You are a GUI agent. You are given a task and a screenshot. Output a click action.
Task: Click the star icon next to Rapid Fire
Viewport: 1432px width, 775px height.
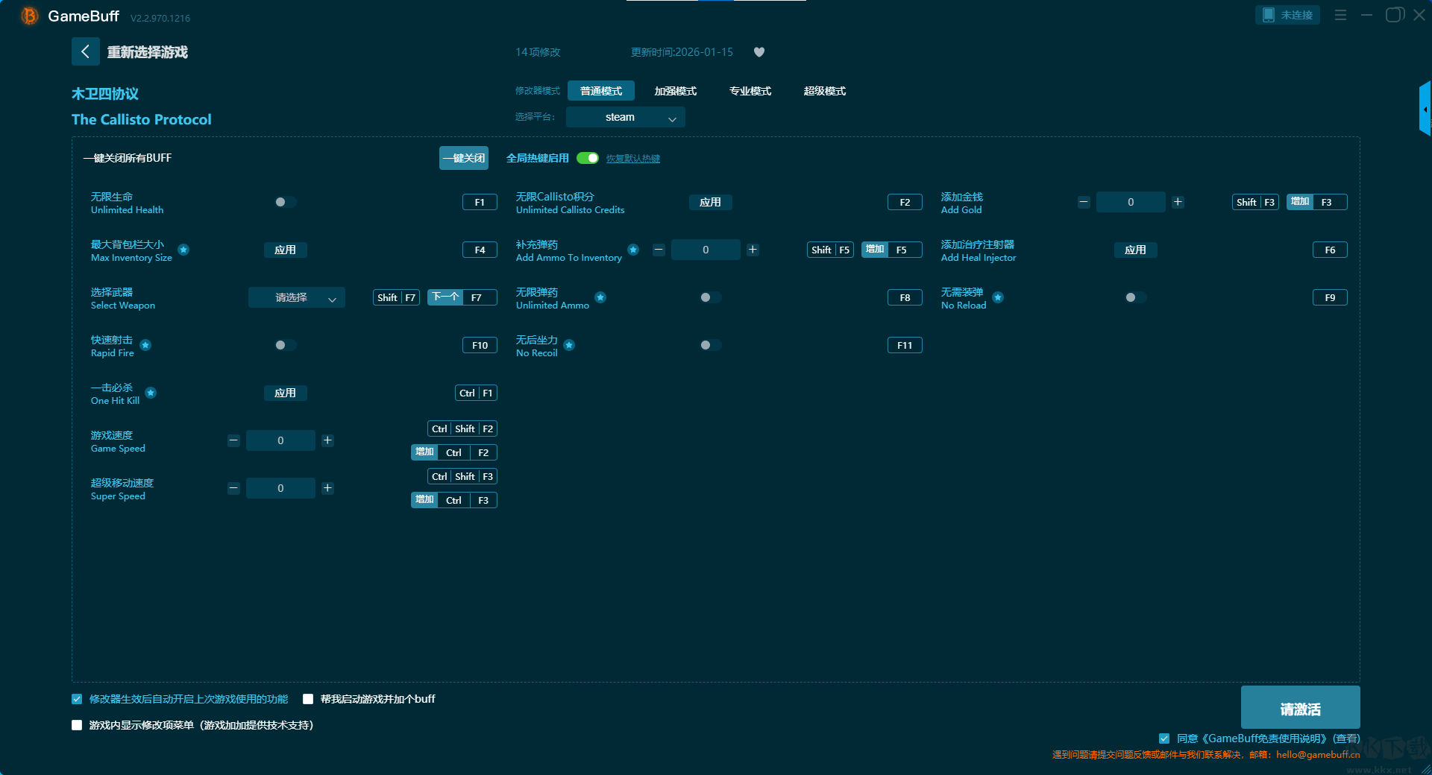pos(146,345)
